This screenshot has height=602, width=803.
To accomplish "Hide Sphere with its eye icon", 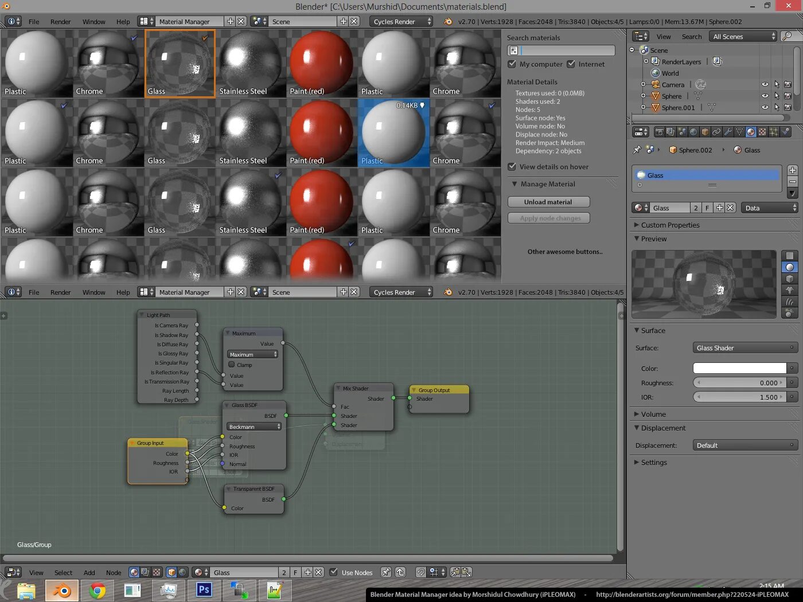I will 765,96.
